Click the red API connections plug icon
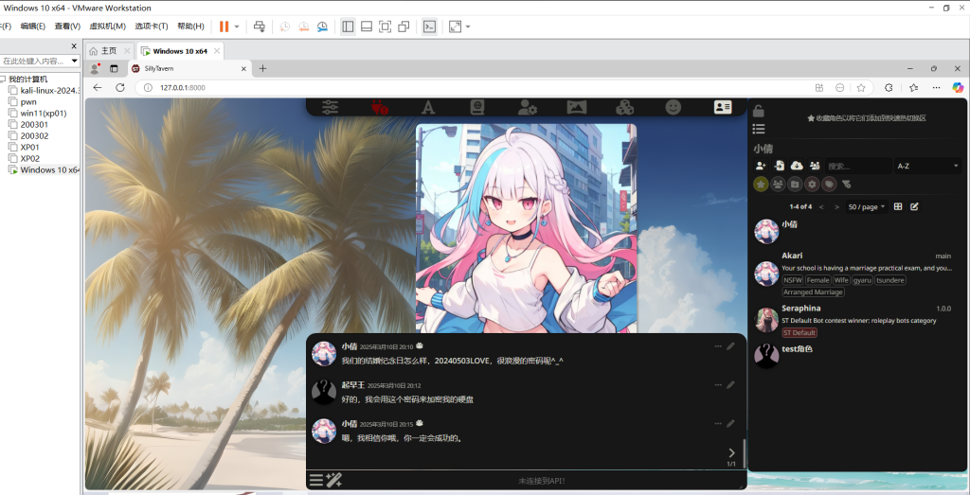This screenshot has height=495, width=970. (379, 108)
